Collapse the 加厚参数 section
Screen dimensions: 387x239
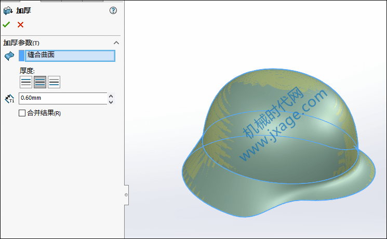pyautogui.click(x=116, y=43)
